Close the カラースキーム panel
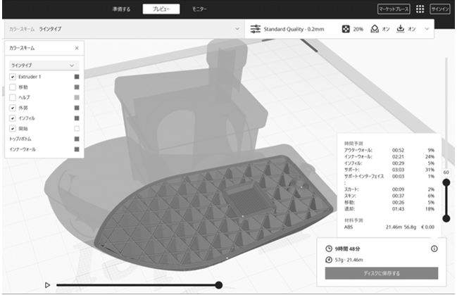 click(x=77, y=48)
